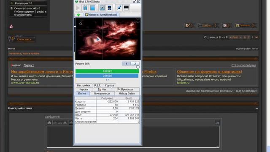This screenshot has width=270, height=152.
Task: Click the 1 199 304 total honor cell
Action: [129, 118]
